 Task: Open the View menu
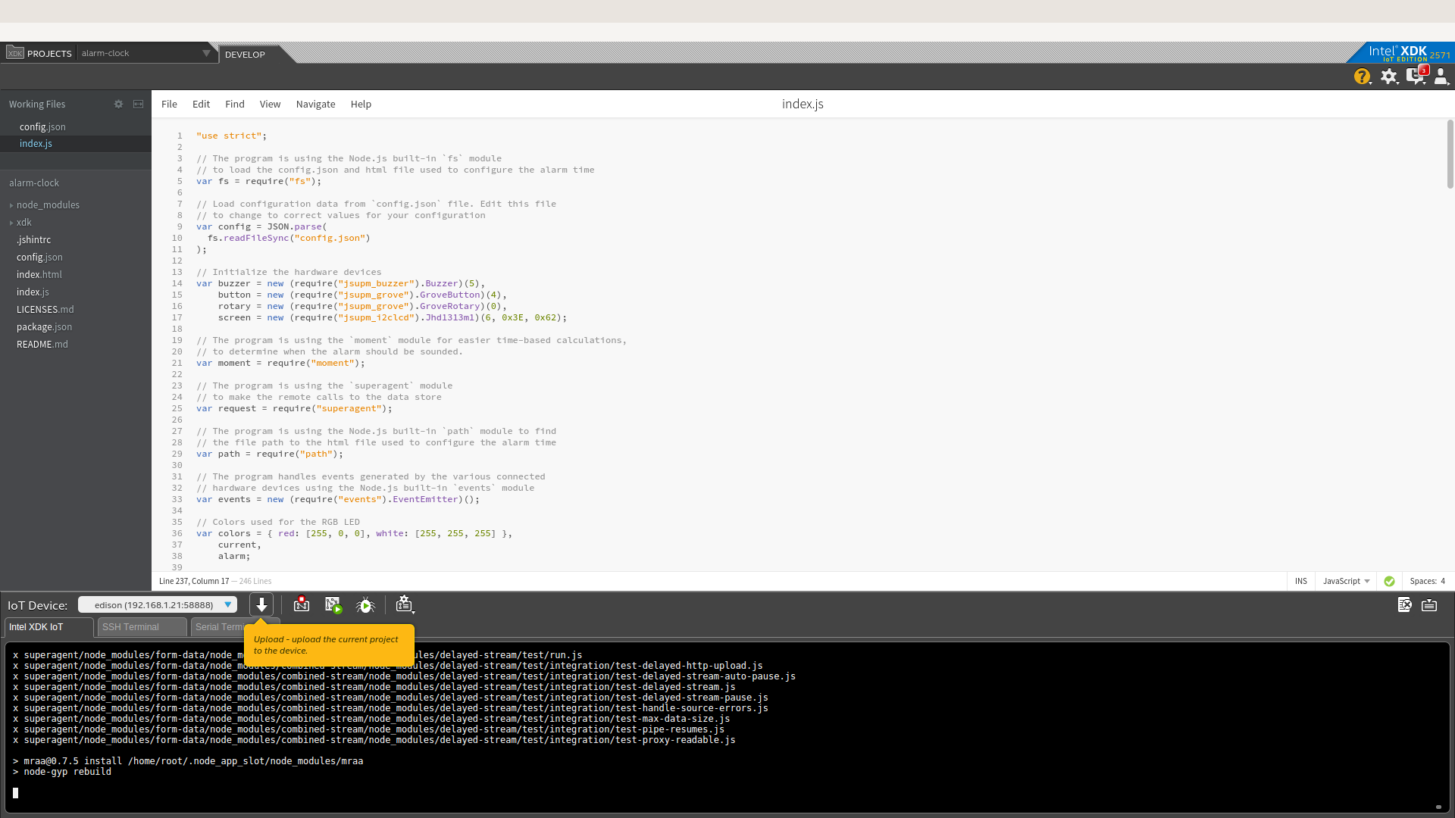pyautogui.click(x=270, y=104)
